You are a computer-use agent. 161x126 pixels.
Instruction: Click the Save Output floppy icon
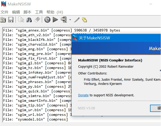pos(11,20)
